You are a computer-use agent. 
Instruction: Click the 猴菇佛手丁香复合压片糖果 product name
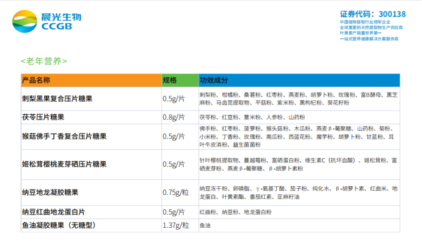click(x=64, y=137)
